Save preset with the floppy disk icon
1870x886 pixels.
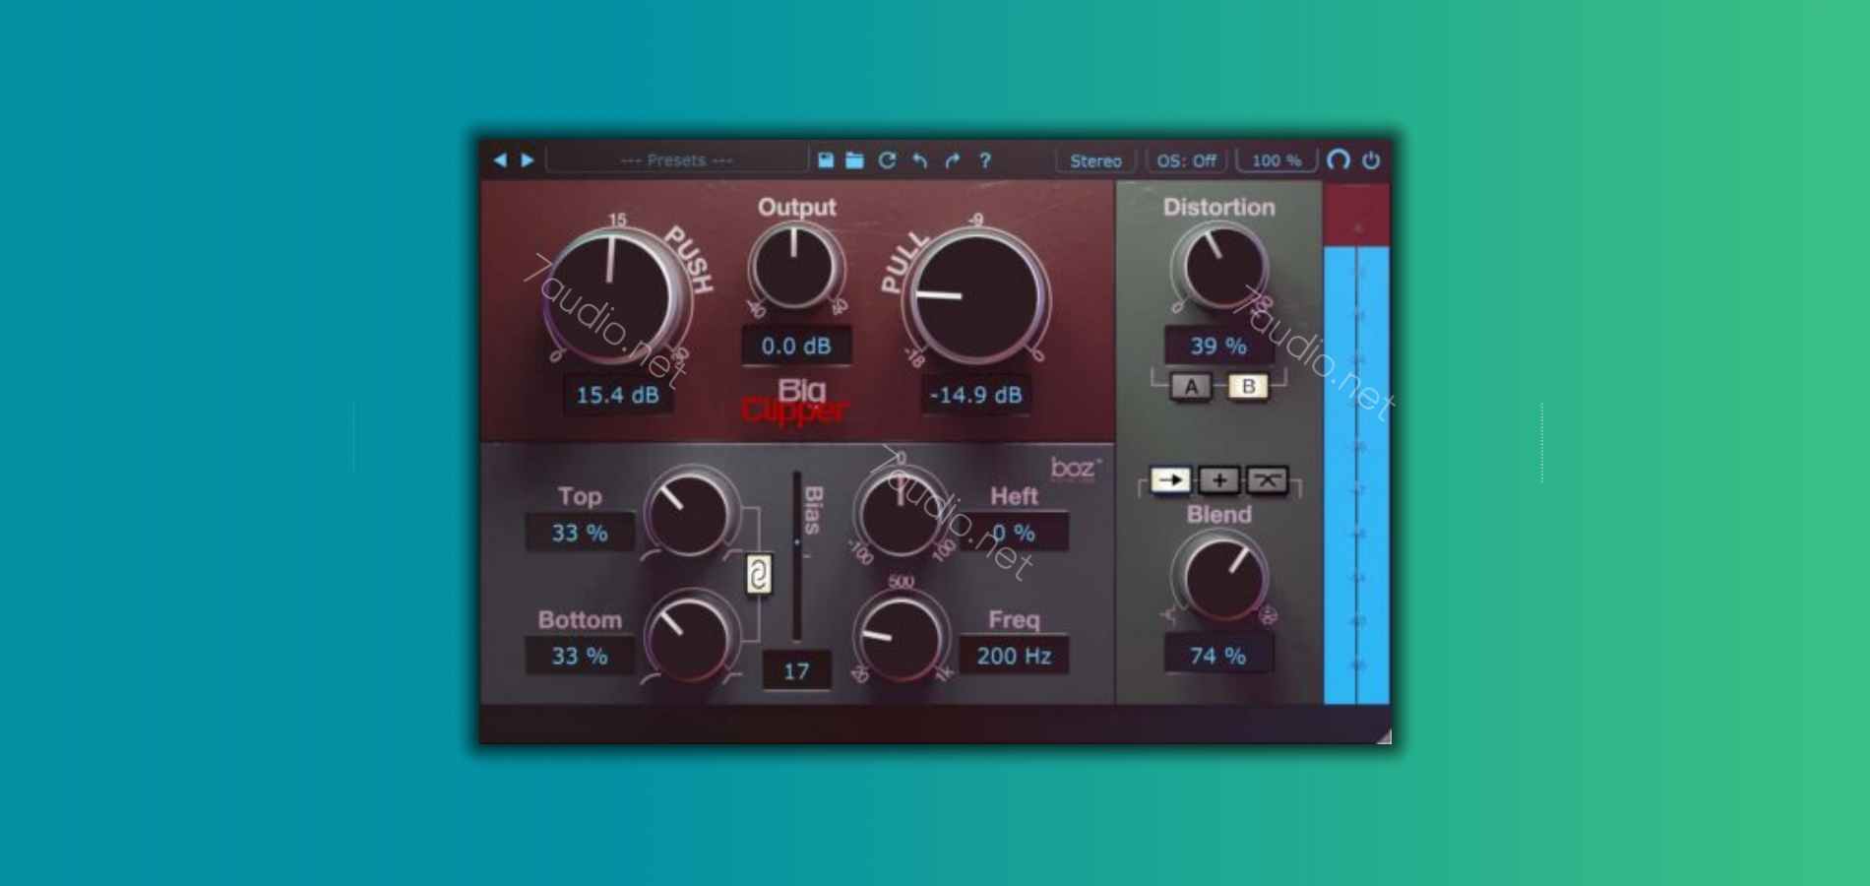826,159
